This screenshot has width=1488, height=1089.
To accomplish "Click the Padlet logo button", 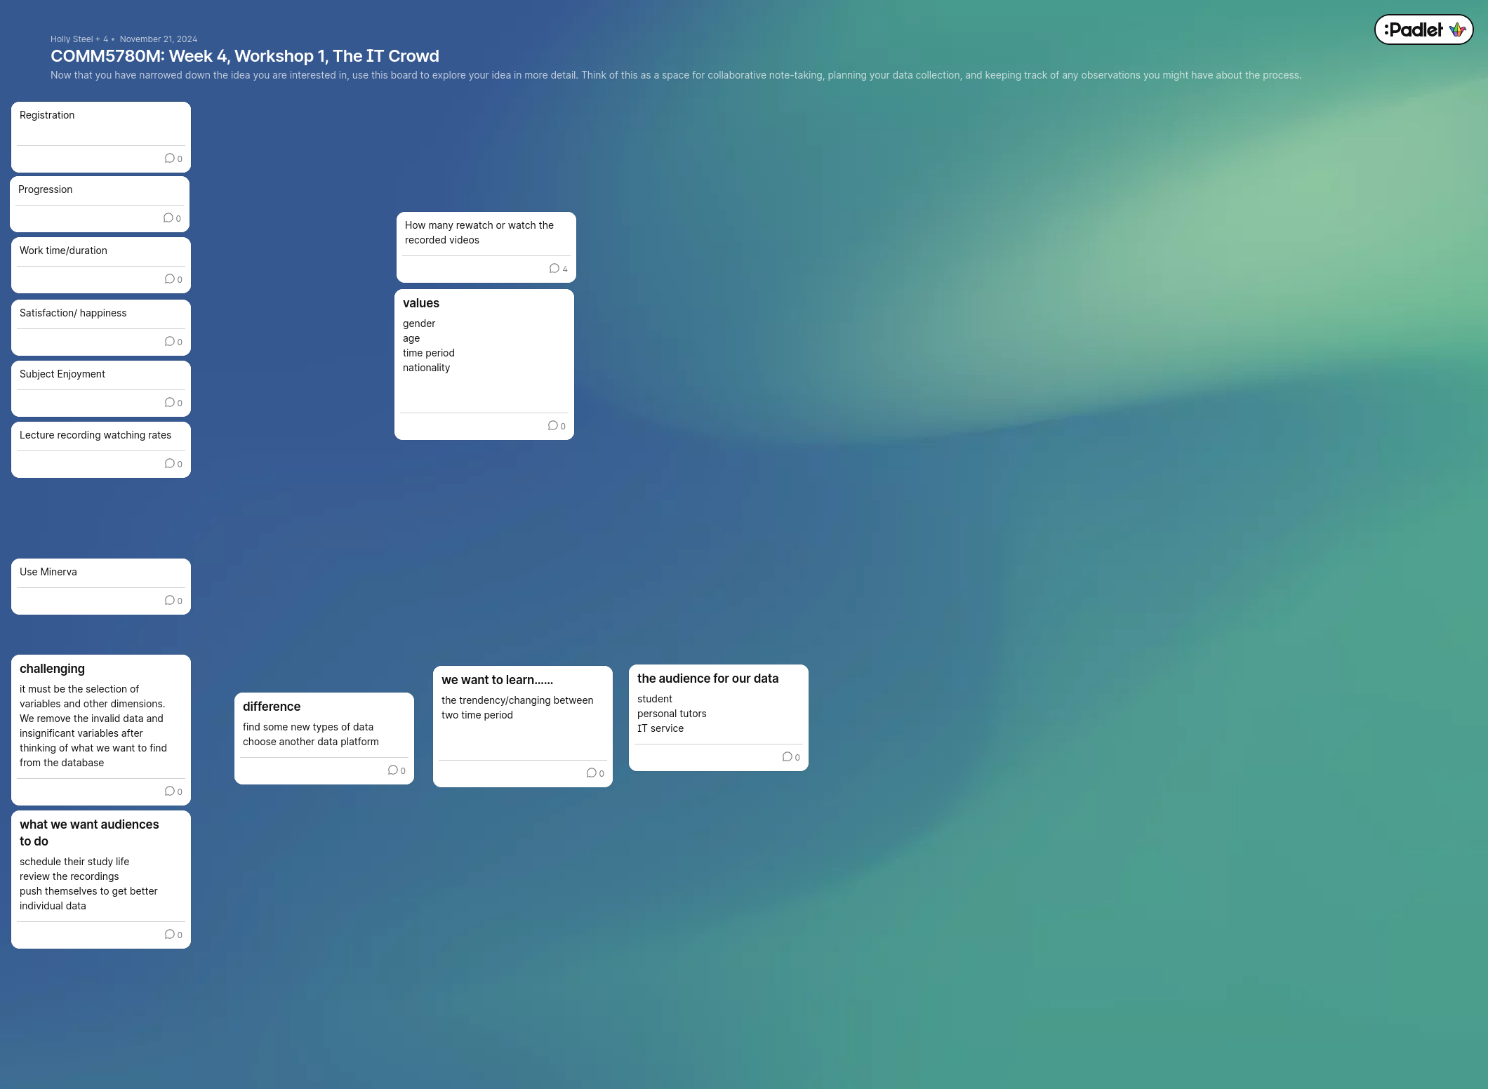I will pyautogui.click(x=1423, y=29).
